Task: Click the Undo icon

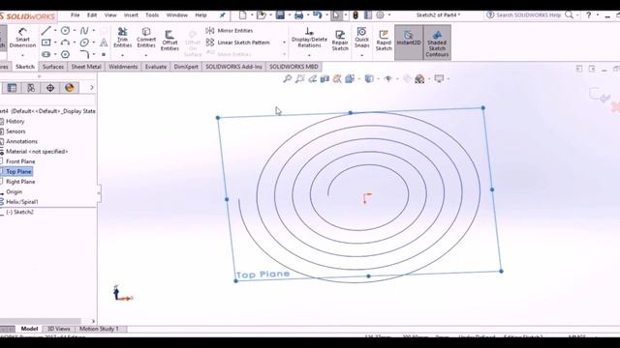Action: click(x=317, y=15)
